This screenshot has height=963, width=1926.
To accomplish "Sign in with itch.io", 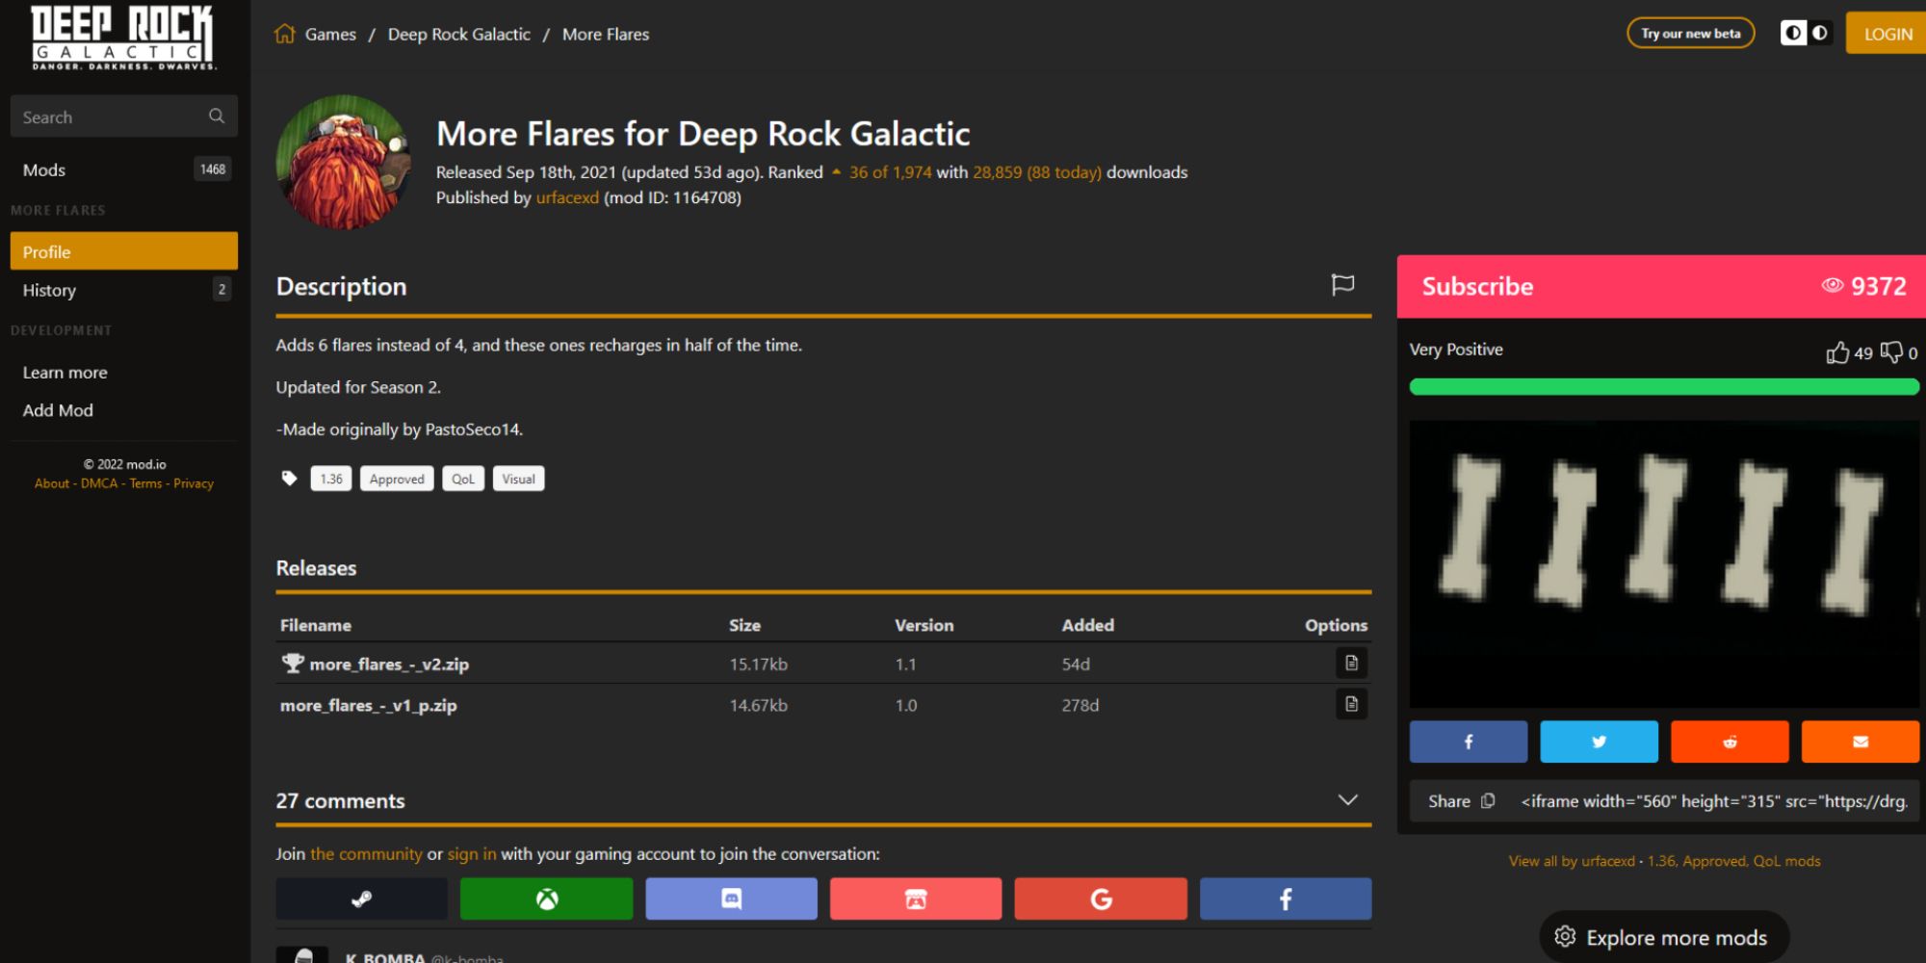I will click(x=916, y=898).
